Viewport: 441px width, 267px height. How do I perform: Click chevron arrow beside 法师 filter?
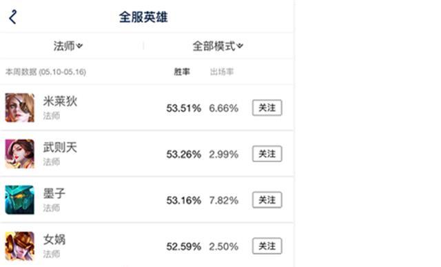coord(80,46)
